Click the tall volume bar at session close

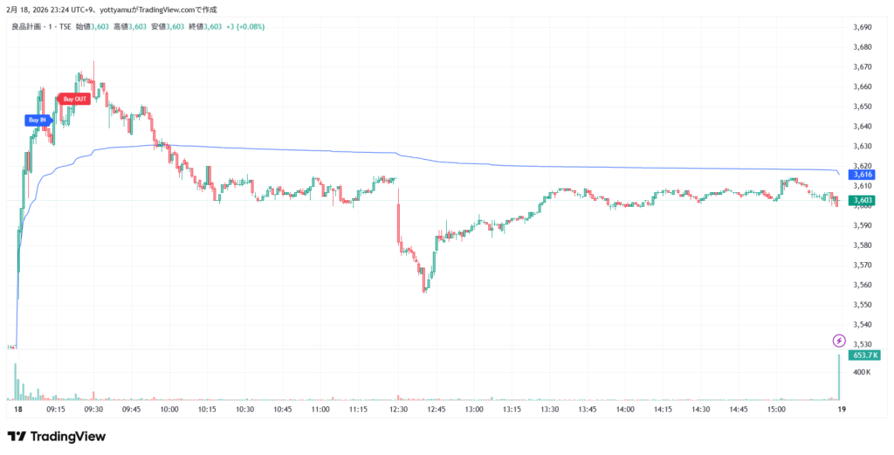coord(839,377)
